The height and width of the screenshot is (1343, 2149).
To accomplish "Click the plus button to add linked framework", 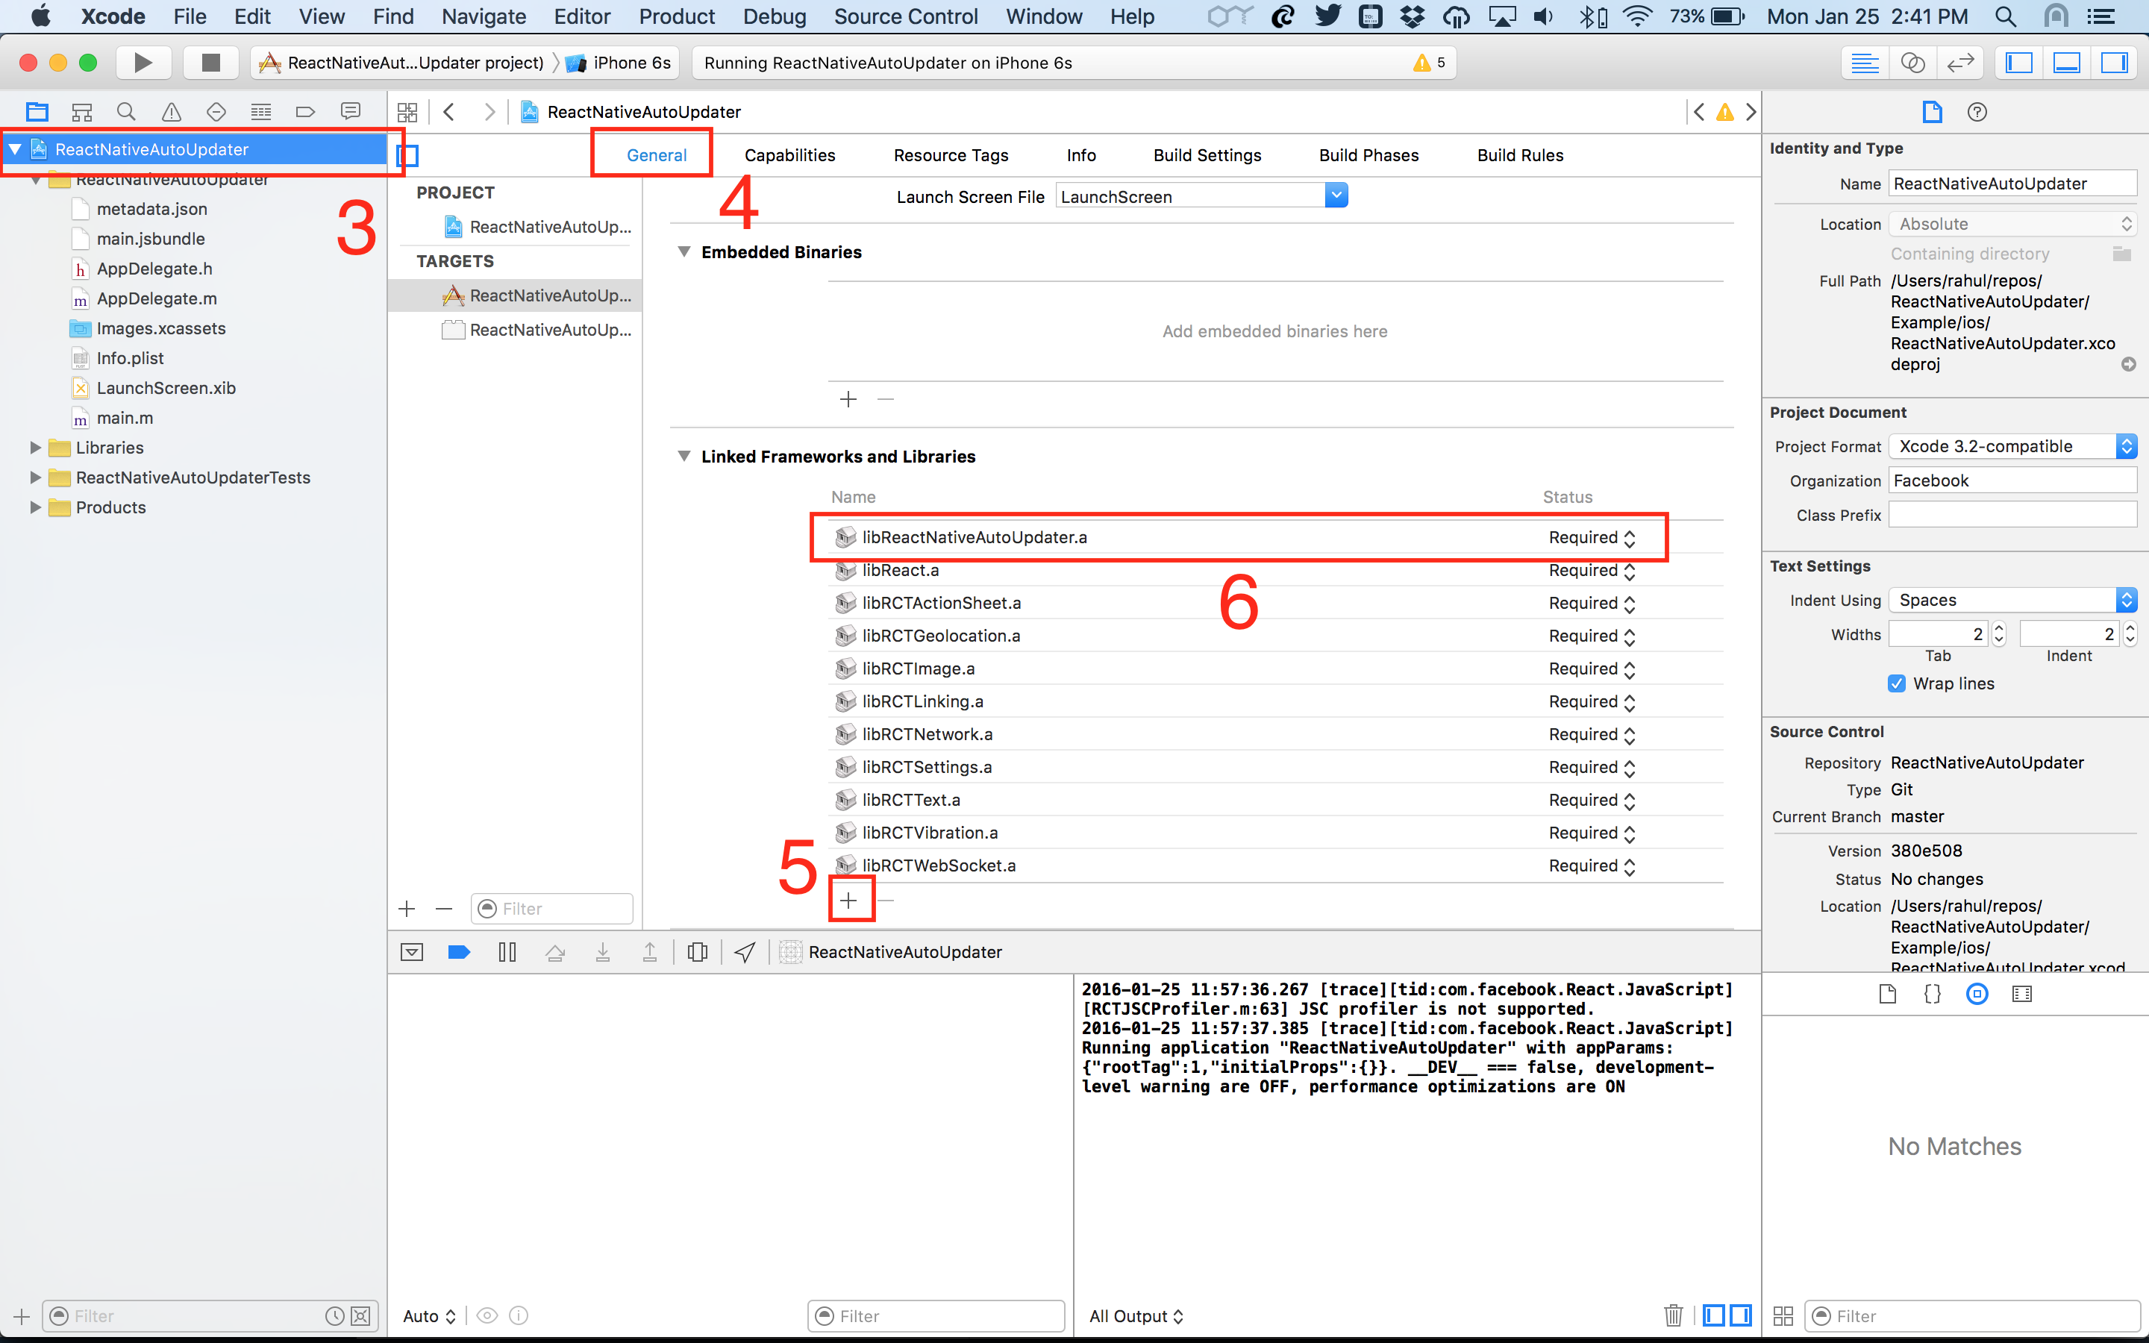I will coord(848,899).
